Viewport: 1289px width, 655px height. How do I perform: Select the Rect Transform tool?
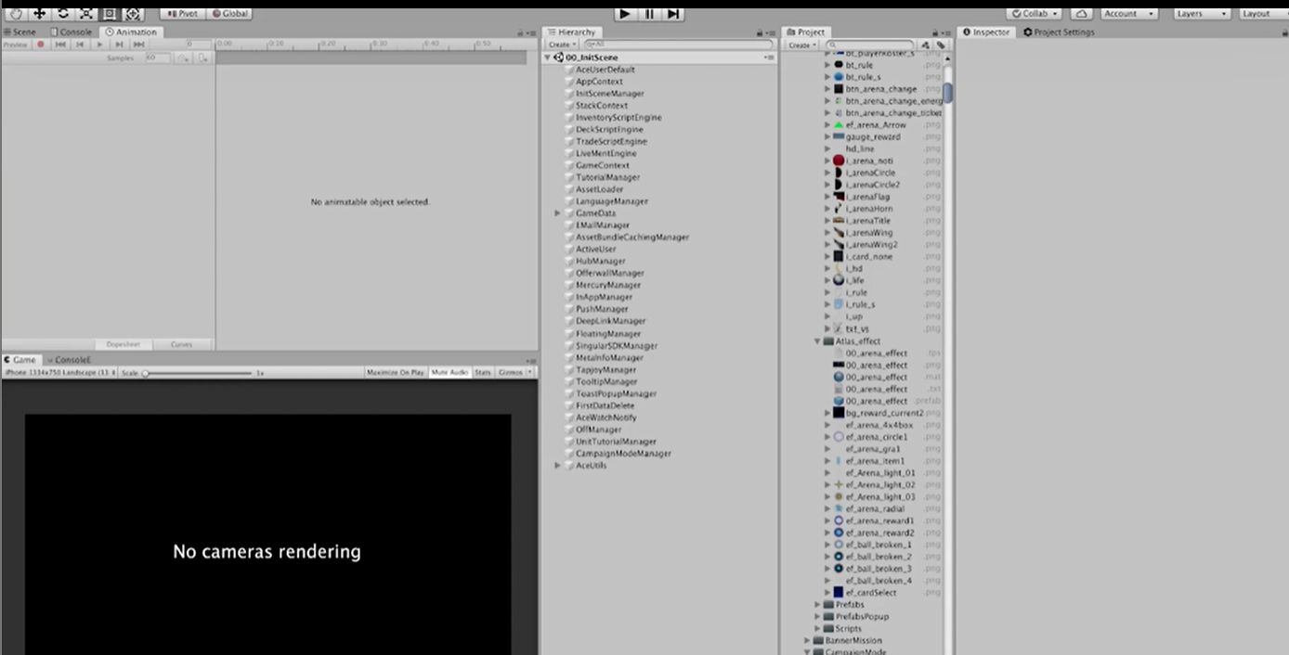108,14
